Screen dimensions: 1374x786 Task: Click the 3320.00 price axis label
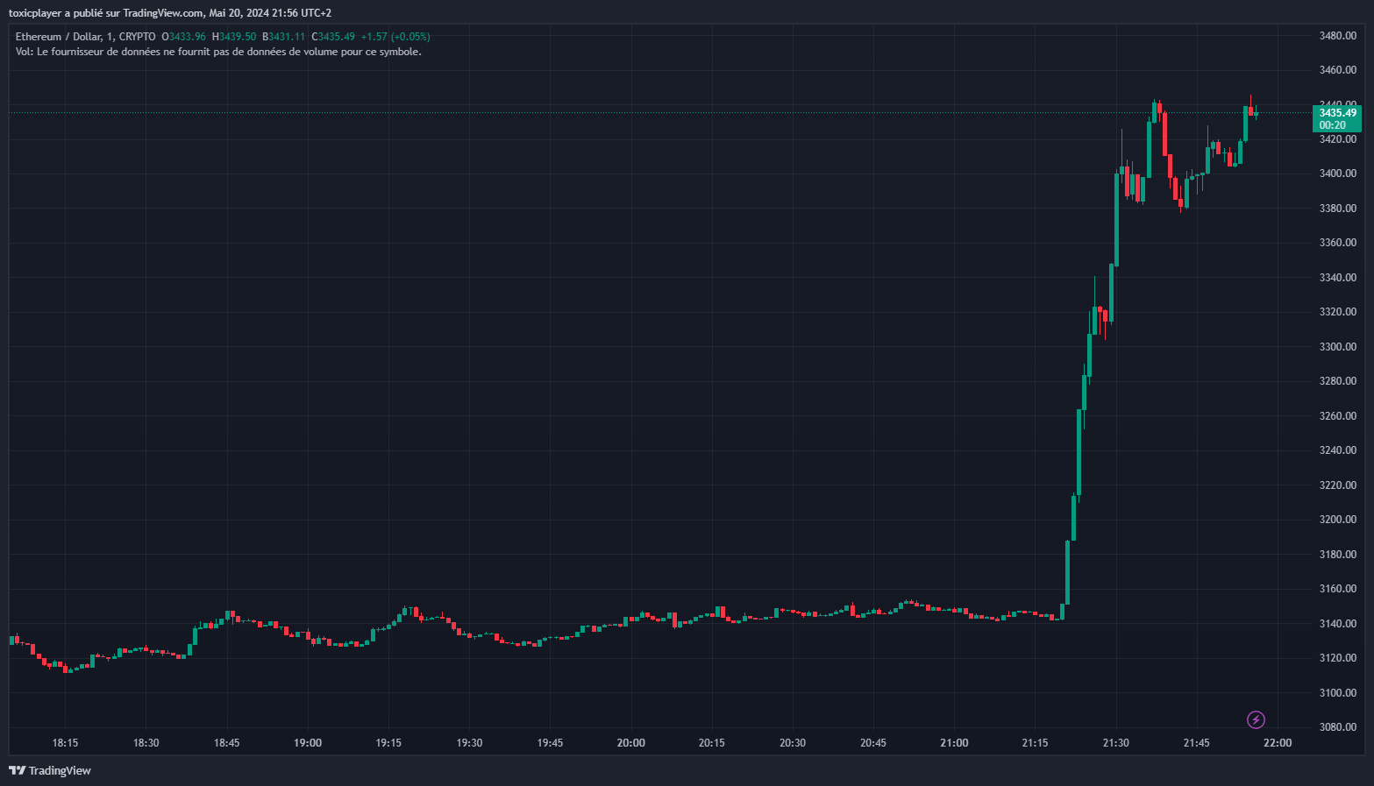pos(1337,312)
